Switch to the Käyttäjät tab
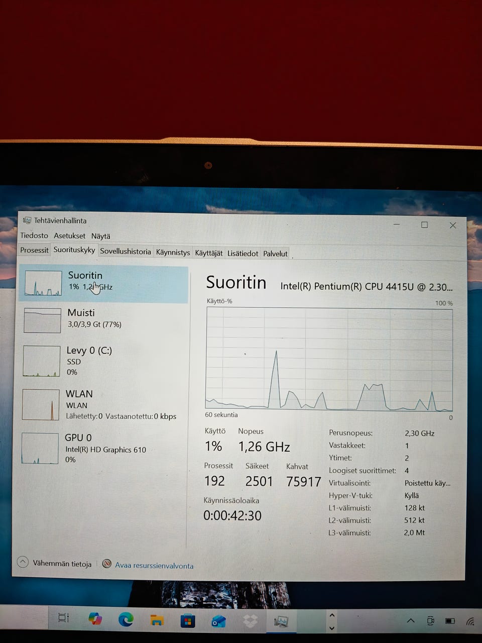Image resolution: width=482 pixels, height=643 pixels. point(208,253)
